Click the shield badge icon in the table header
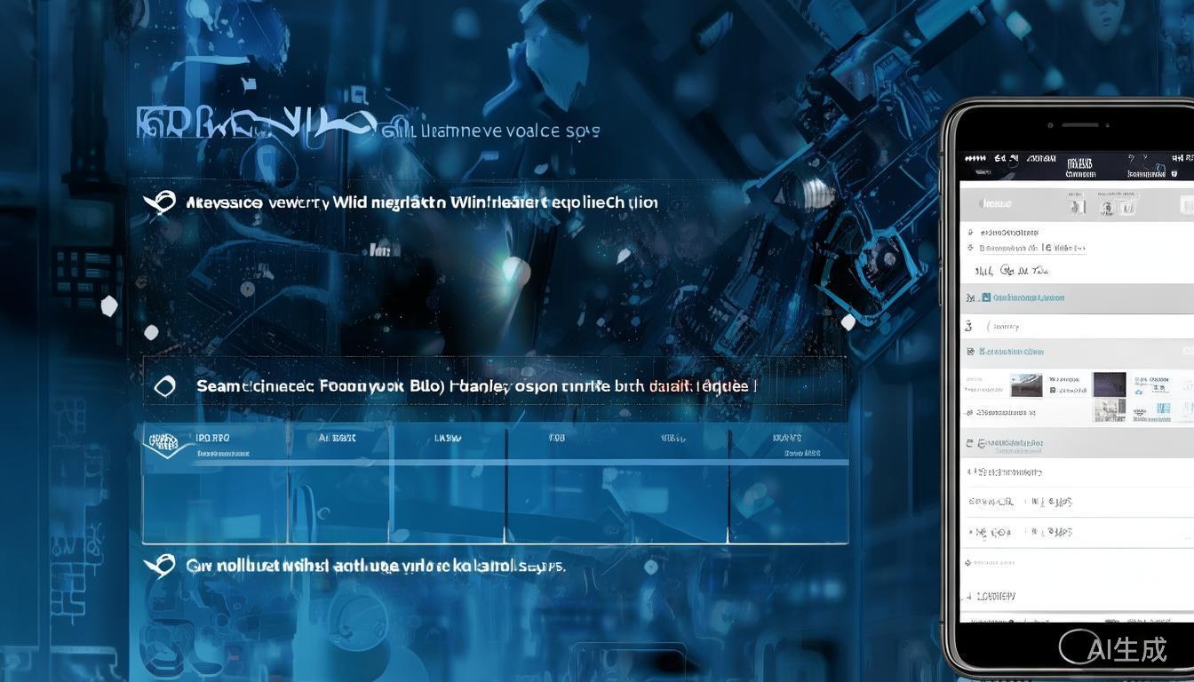 coord(165,442)
